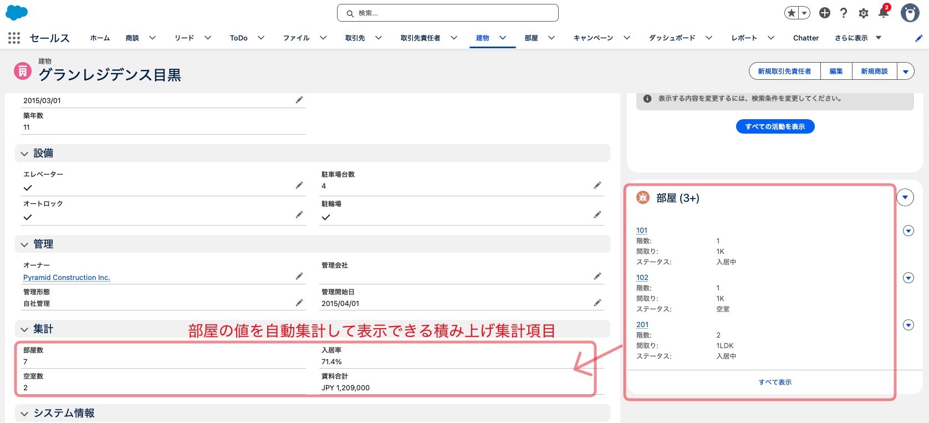Click the Salesforce cloud logo

click(x=16, y=12)
